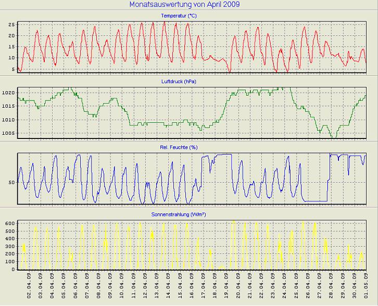Select the Temperatur (°C) chart heading
This screenshot has height=306, width=378.
point(179,16)
